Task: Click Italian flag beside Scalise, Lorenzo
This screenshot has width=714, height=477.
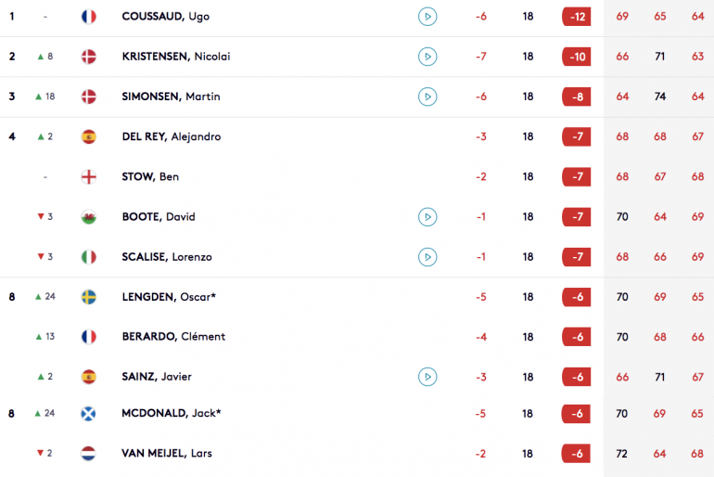Action: point(89,257)
